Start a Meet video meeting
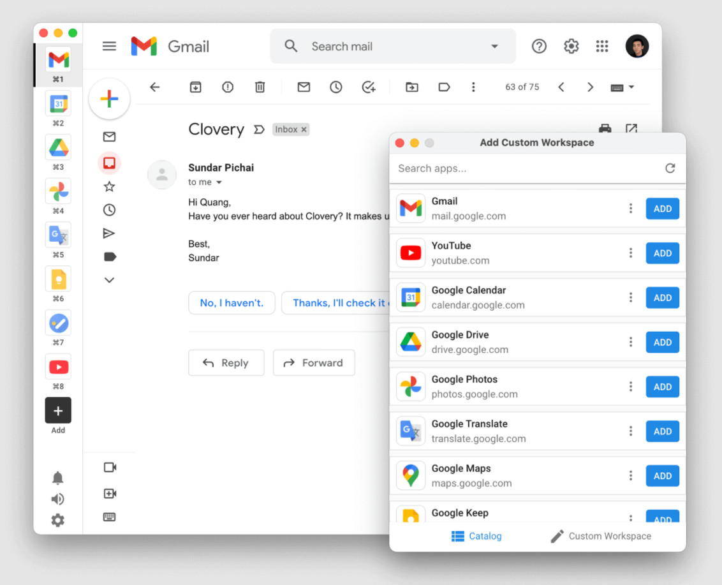722x585 pixels. coord(110,468)
